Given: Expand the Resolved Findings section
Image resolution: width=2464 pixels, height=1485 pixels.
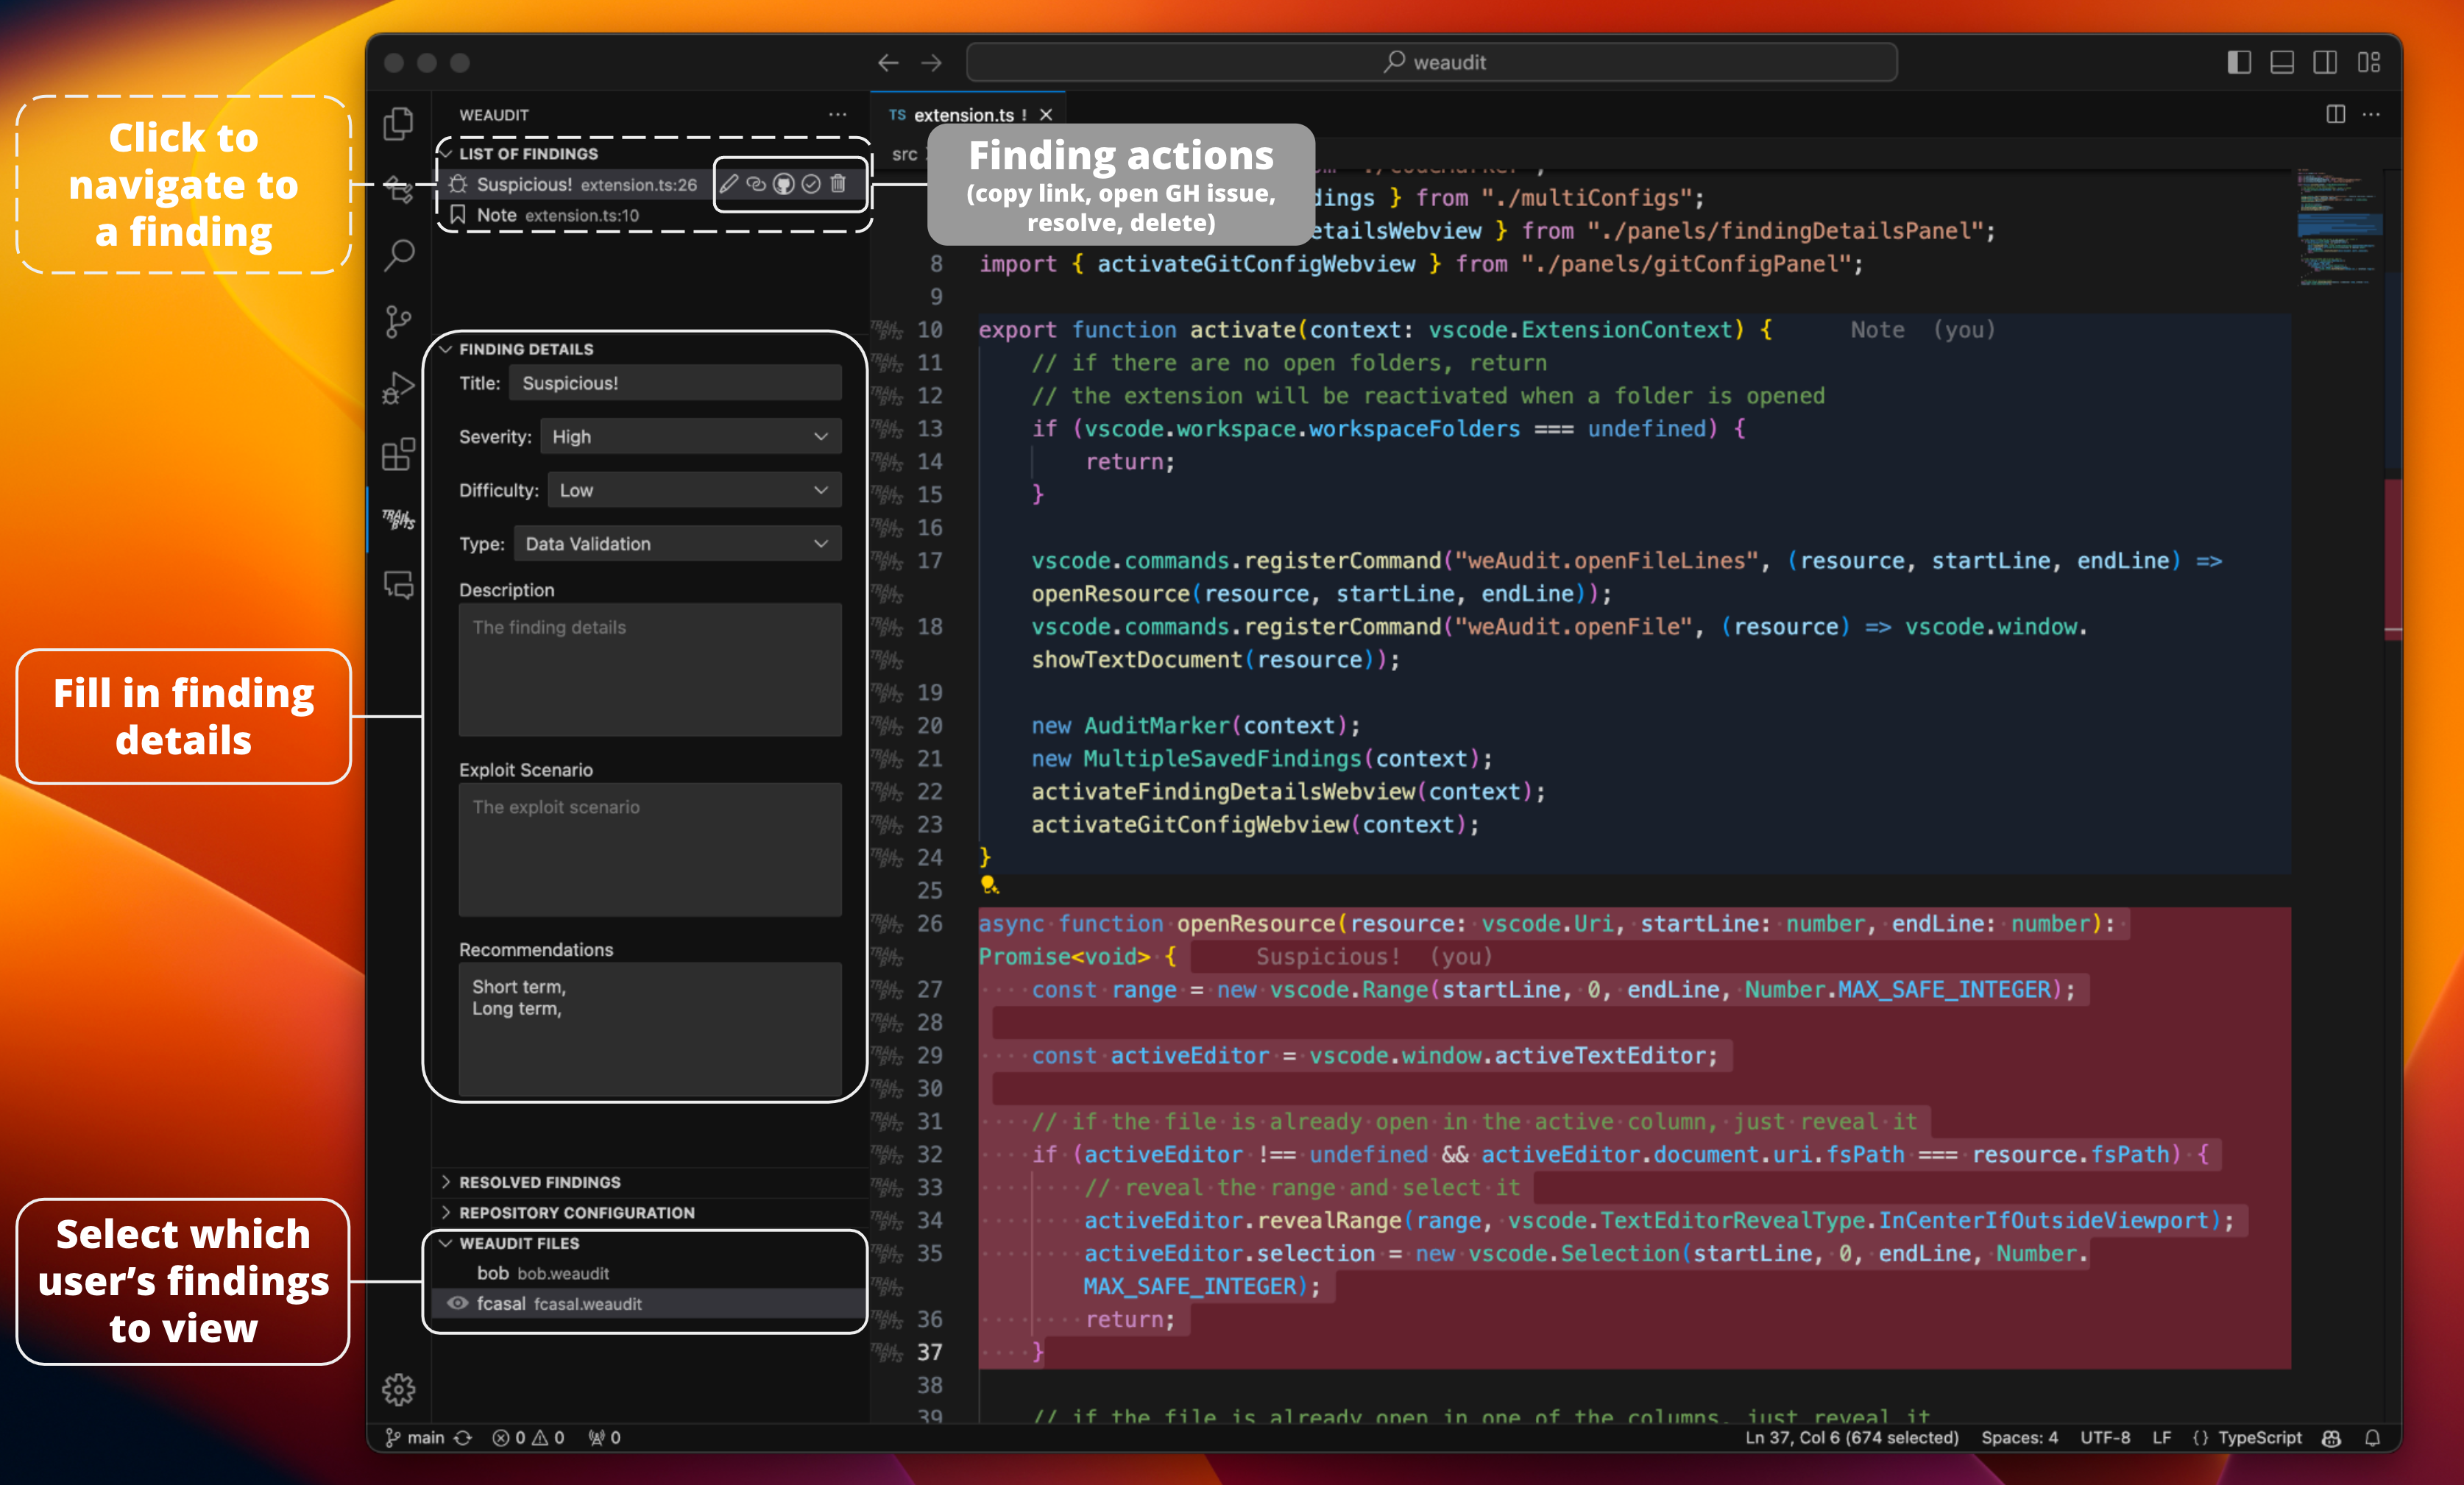Looking at the screenshot, I should pyautogui.click(x=540, y=1182).
